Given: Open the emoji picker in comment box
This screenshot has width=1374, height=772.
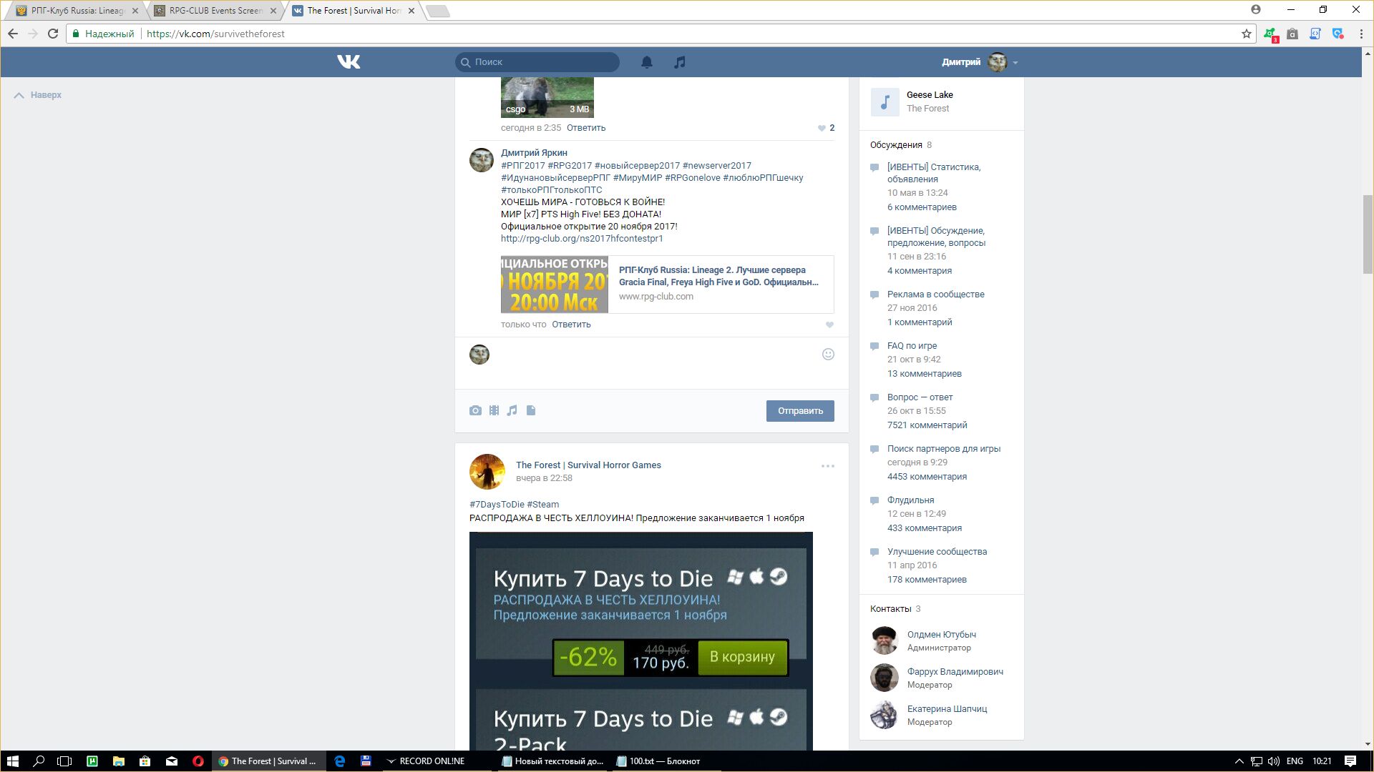Looking at the screenshot, I should pos(828,355).
